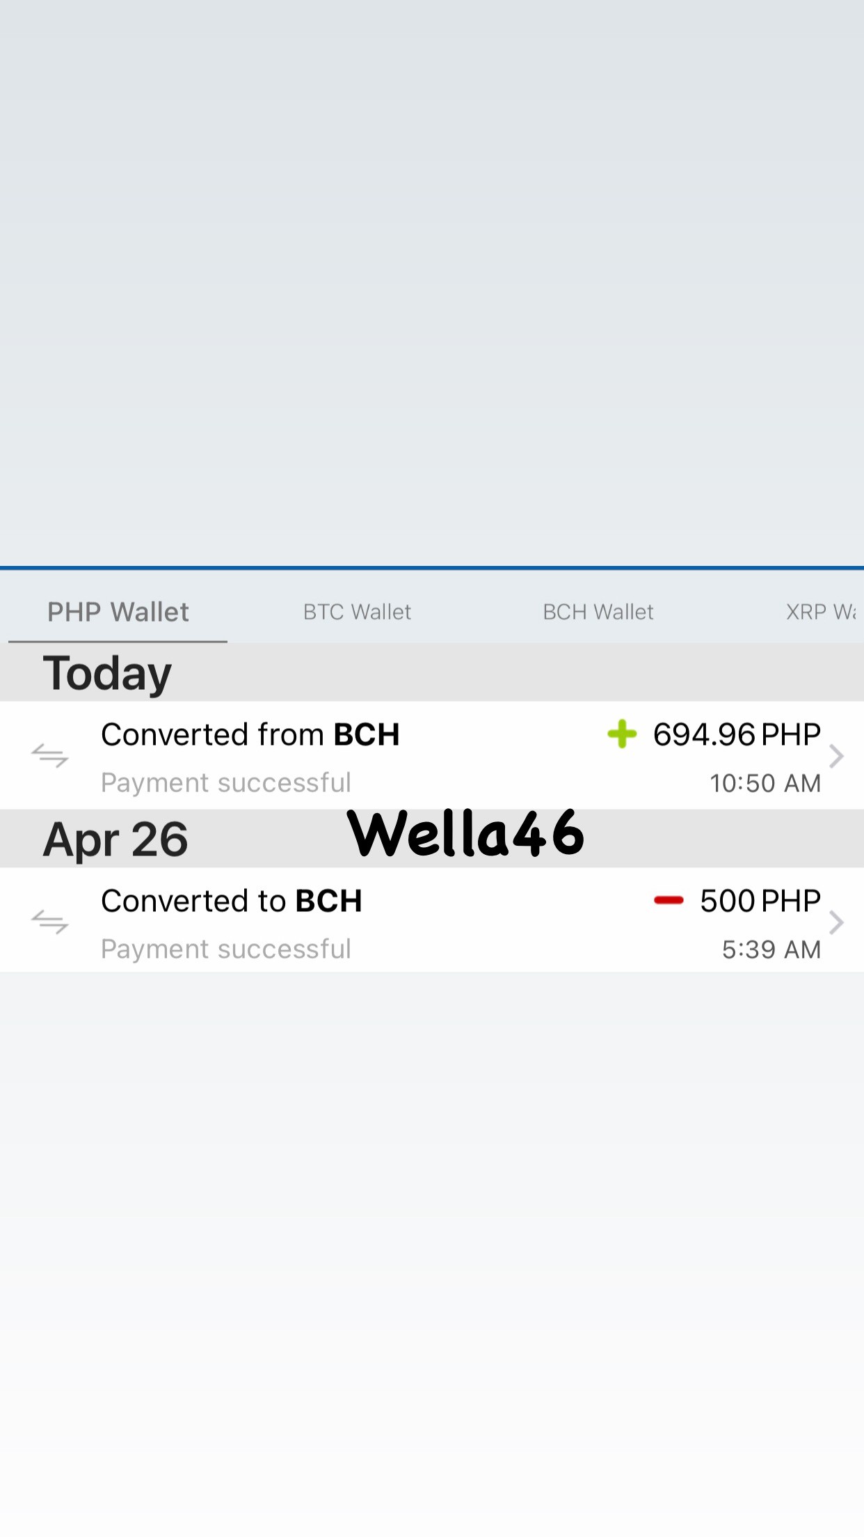The image size is (864, 1537).
Task: Tap Payment successful status under Converted to BCH
Action: 226,949
